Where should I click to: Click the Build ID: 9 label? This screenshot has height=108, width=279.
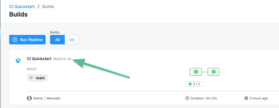click(62, 59)
